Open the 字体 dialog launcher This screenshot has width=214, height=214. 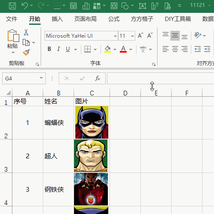pos(154,65)
